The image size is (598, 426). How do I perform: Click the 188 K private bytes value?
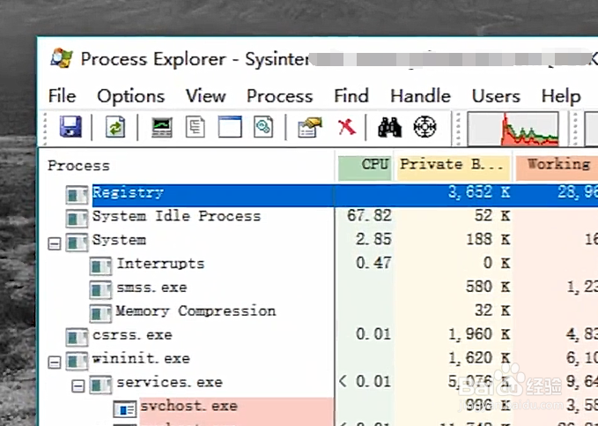(x=488, y=240)
